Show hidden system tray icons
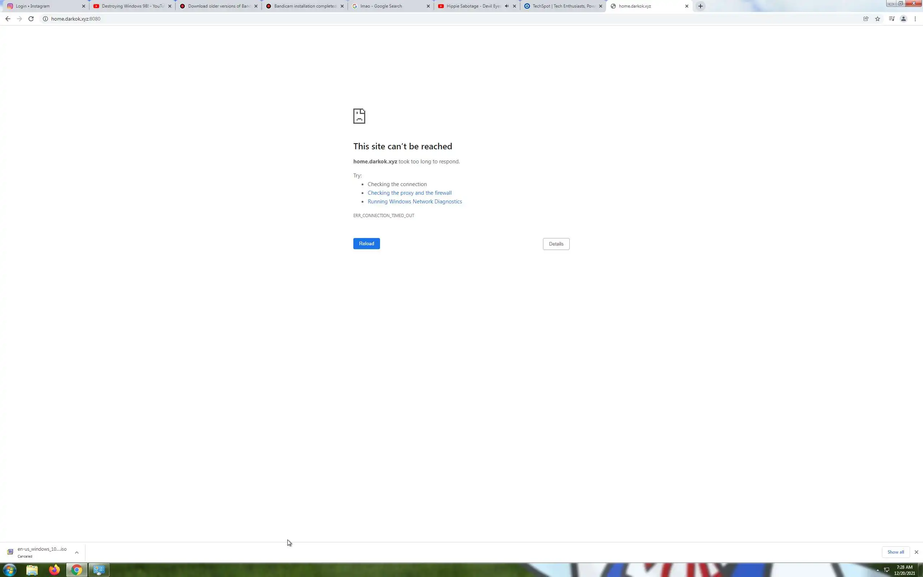Image resolution: width=923 pixels, height=577 pixels. [x=878, y=570]
